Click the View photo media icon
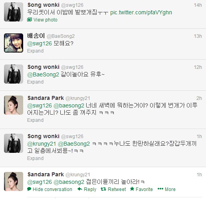The height and width of the screenshot is (199, 206). pos(30,20)
